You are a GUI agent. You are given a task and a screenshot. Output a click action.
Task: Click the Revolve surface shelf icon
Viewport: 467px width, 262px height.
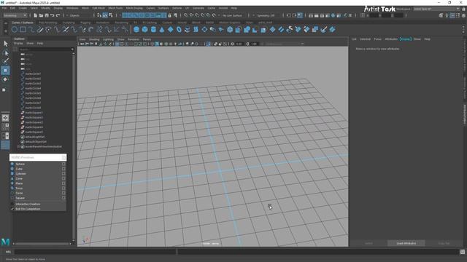(x=188, y=29)
